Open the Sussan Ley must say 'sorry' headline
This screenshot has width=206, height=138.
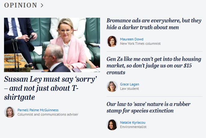click(50, 88)
